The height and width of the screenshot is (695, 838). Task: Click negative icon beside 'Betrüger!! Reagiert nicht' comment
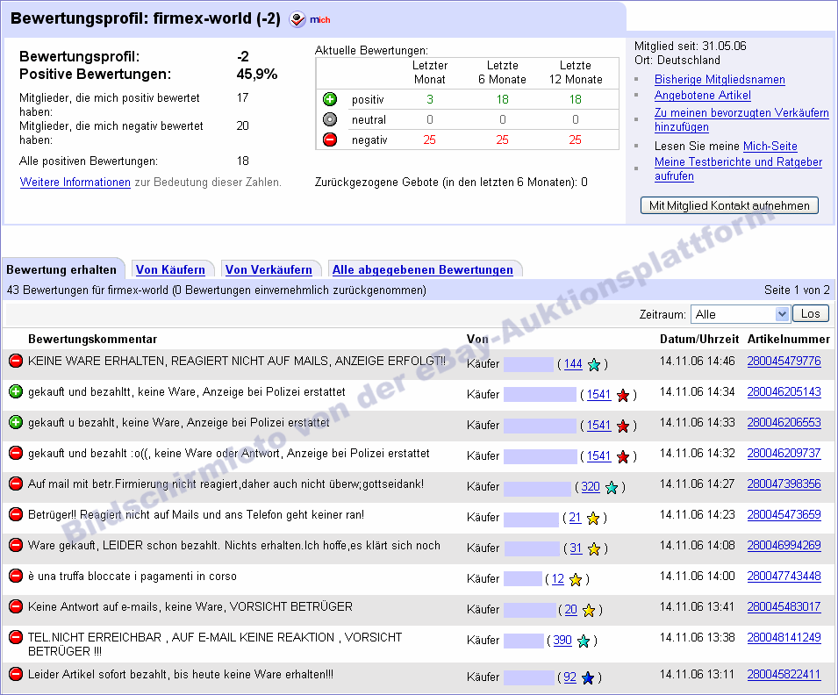click(x=16, y=514)
